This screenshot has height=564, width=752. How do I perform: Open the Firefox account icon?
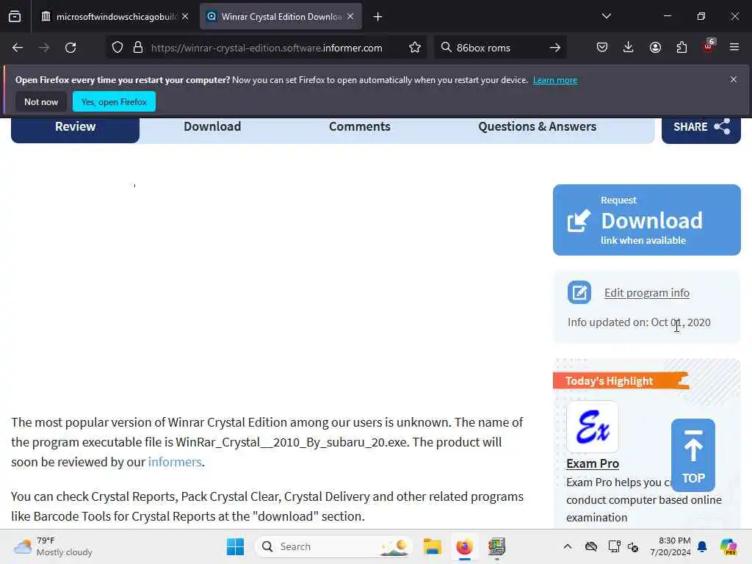tap(655, 47)
